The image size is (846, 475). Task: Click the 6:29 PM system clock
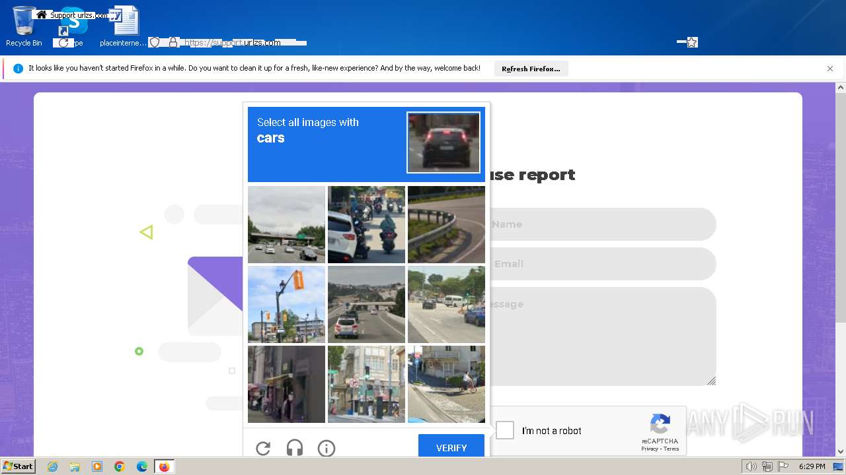pos(812,466)
